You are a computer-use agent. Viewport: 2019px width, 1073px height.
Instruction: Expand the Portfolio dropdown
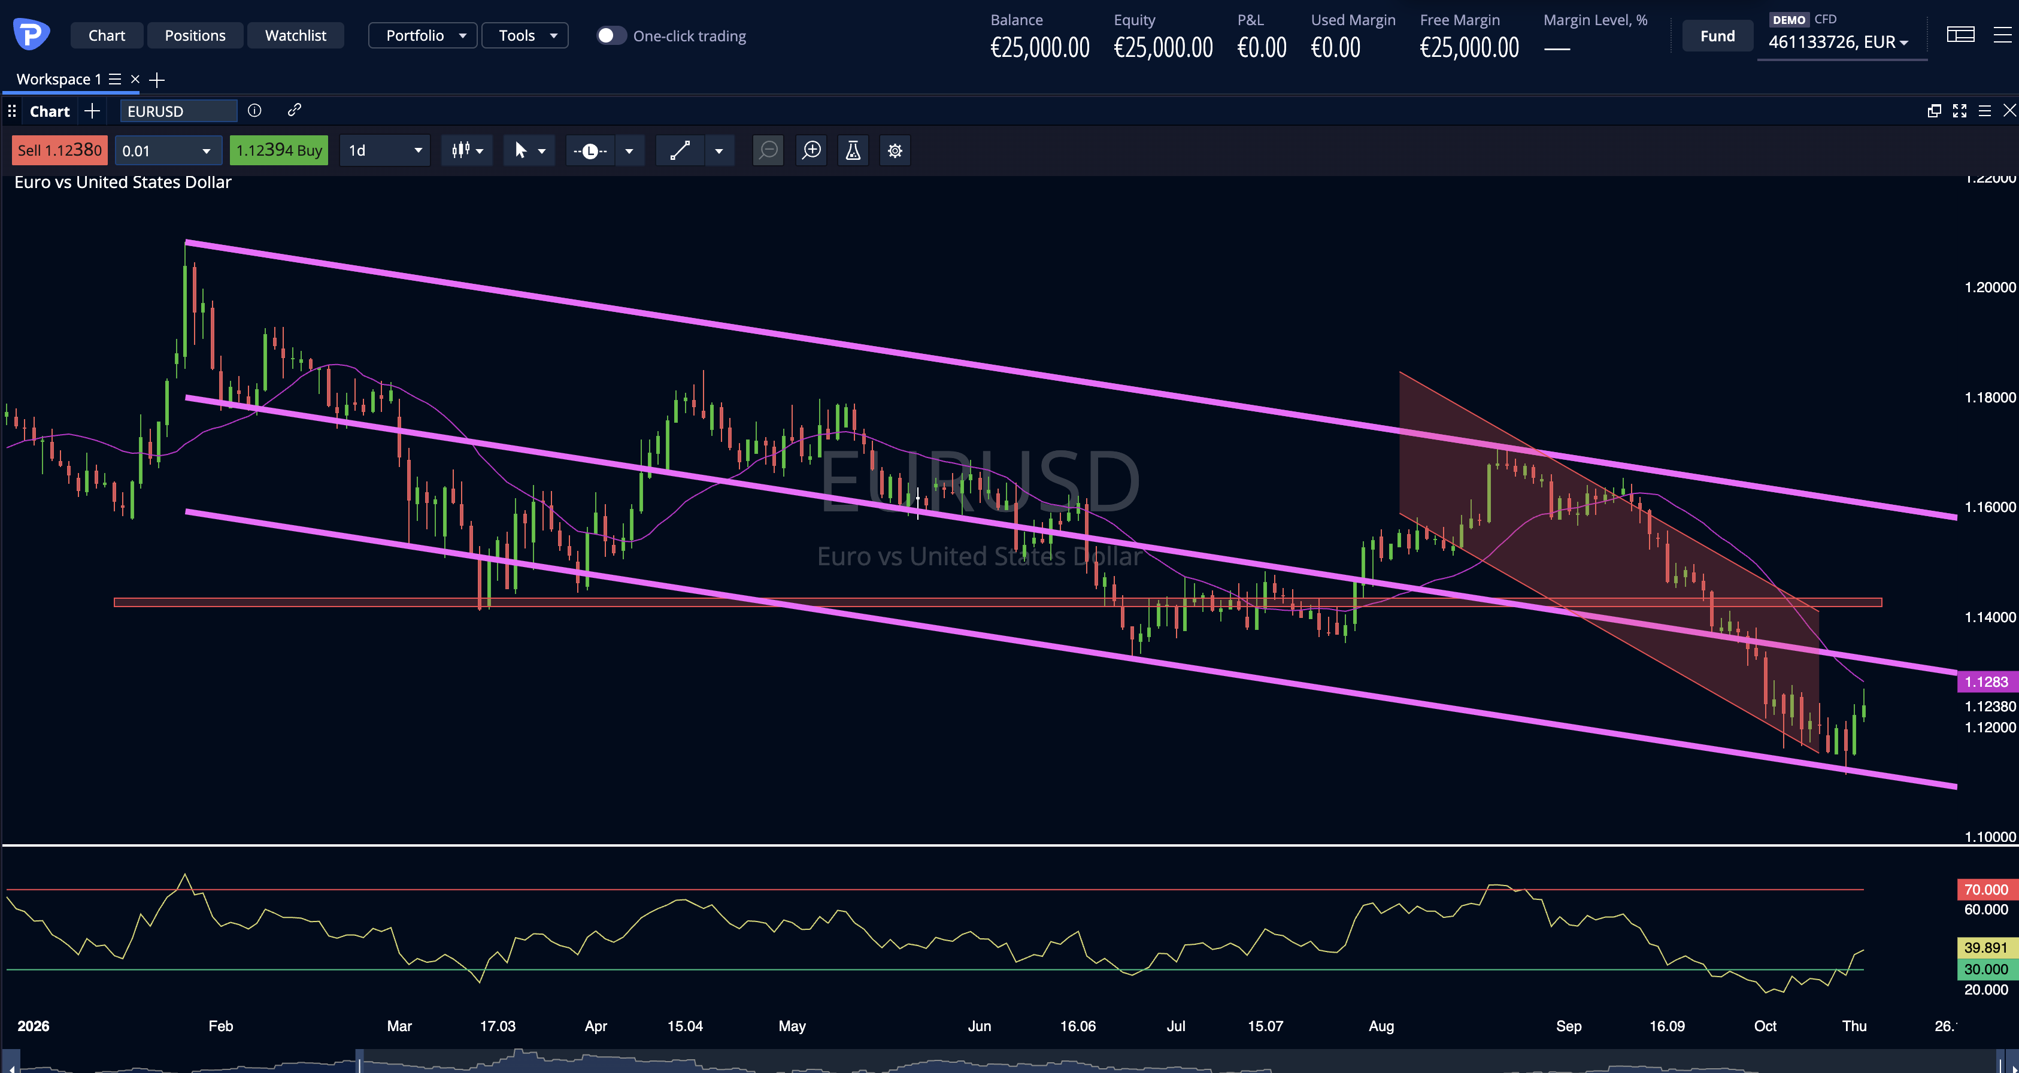pos(423,35)
